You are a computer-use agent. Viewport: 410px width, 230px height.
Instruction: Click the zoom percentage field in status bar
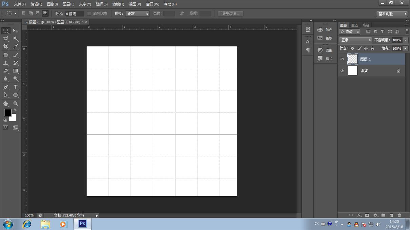pyautogui.click(x=29, y=215)
